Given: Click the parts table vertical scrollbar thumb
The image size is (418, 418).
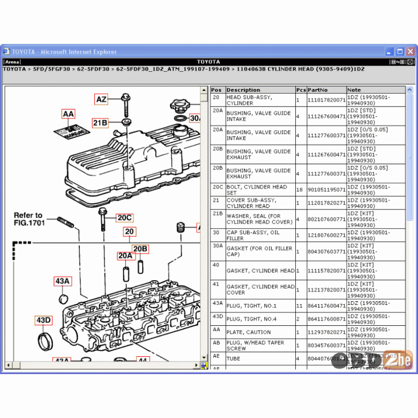Looking at the screenshot, I should (410, 156).
